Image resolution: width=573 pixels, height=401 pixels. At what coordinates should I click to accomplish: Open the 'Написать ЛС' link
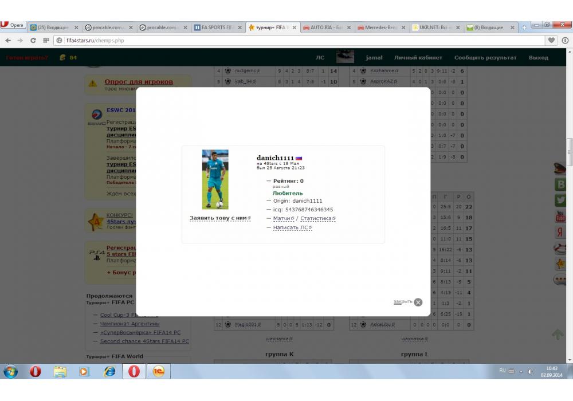tap(292, 228)
